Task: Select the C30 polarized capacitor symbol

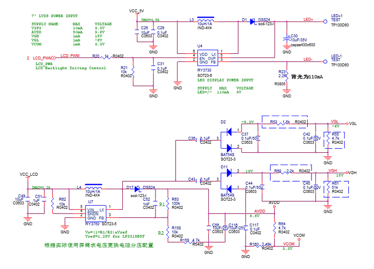Action: click(x=287, y=37)
